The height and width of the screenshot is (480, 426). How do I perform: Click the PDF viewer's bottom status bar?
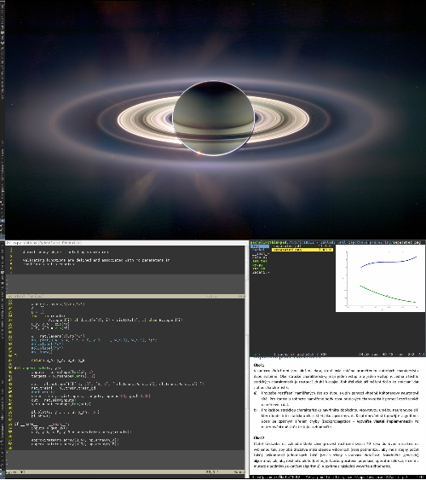pyautogui.click(x=337, y=477)
